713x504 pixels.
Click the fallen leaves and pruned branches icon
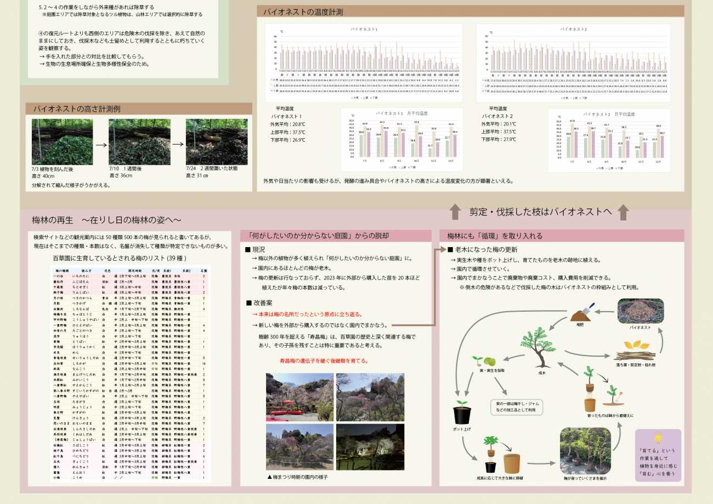click(x=635, y=350)
